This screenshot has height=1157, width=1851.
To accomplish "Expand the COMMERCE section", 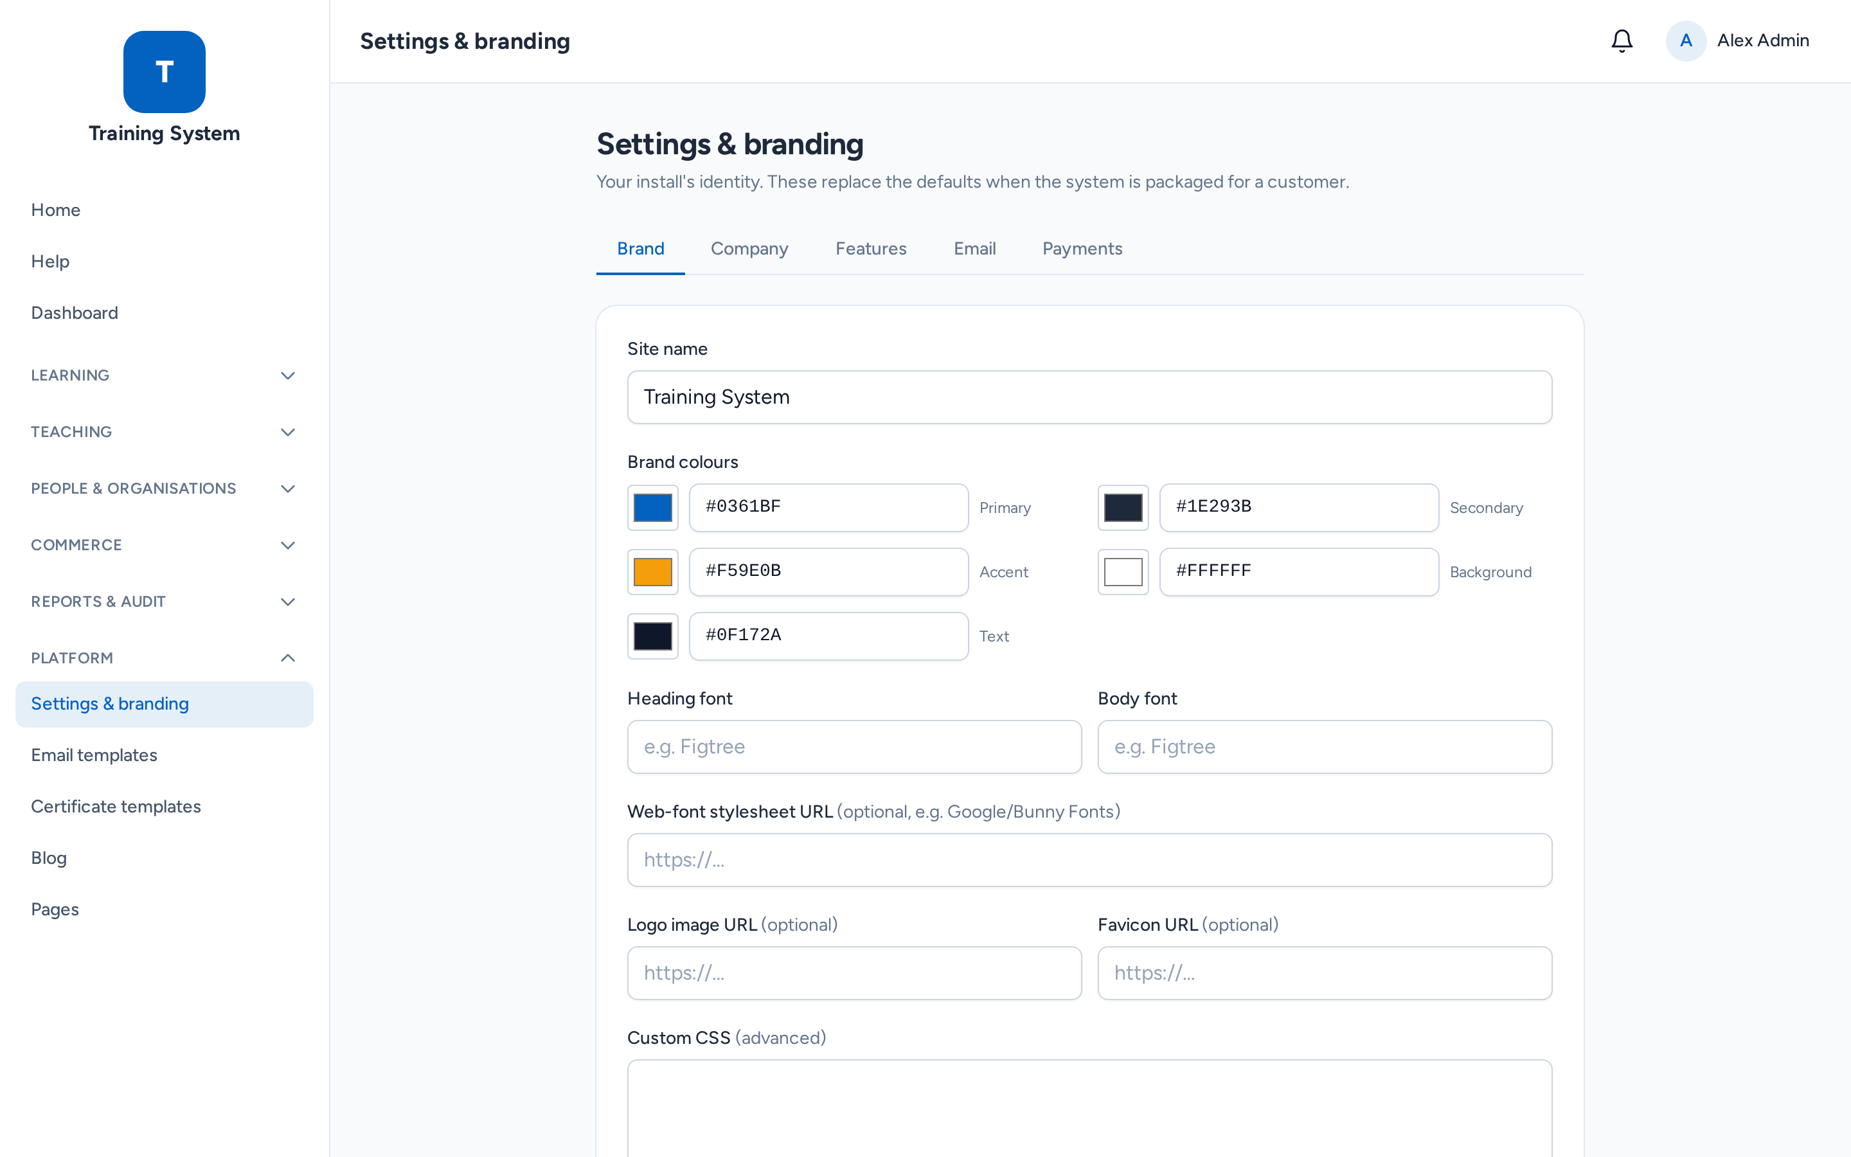I will 165,546.
